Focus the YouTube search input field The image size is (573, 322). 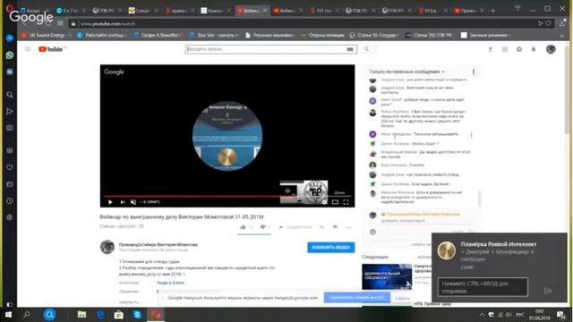[x=266, y=49]
